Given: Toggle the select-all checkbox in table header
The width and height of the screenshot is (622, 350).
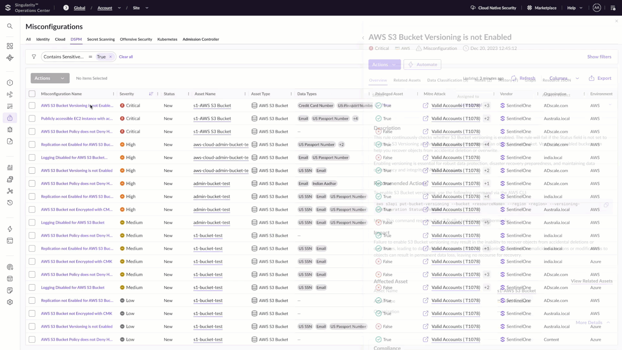Looking at the screenshot, I should [32, 94].
